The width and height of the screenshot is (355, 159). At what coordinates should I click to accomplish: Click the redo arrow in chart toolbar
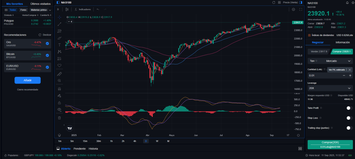click(x=105, y=9)
